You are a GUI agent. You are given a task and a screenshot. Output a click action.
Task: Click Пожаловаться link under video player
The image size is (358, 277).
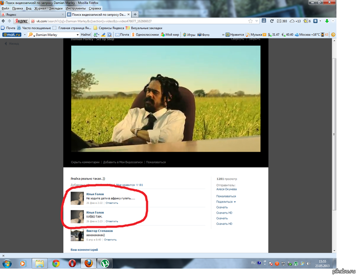pos(156,162)
